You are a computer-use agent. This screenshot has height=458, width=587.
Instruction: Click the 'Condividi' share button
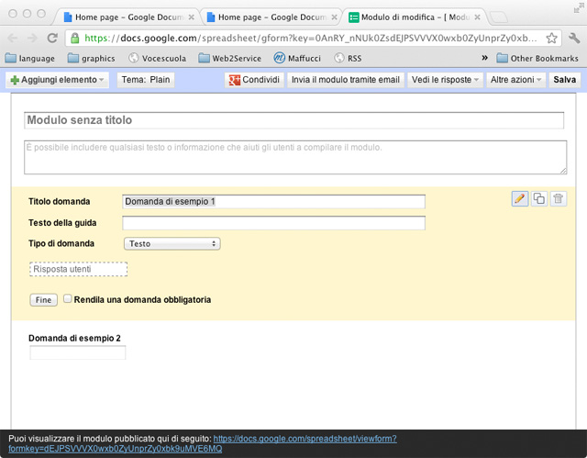tap(253, 80)
